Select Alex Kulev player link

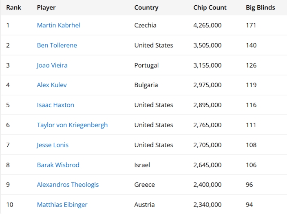tap(52, 85)
